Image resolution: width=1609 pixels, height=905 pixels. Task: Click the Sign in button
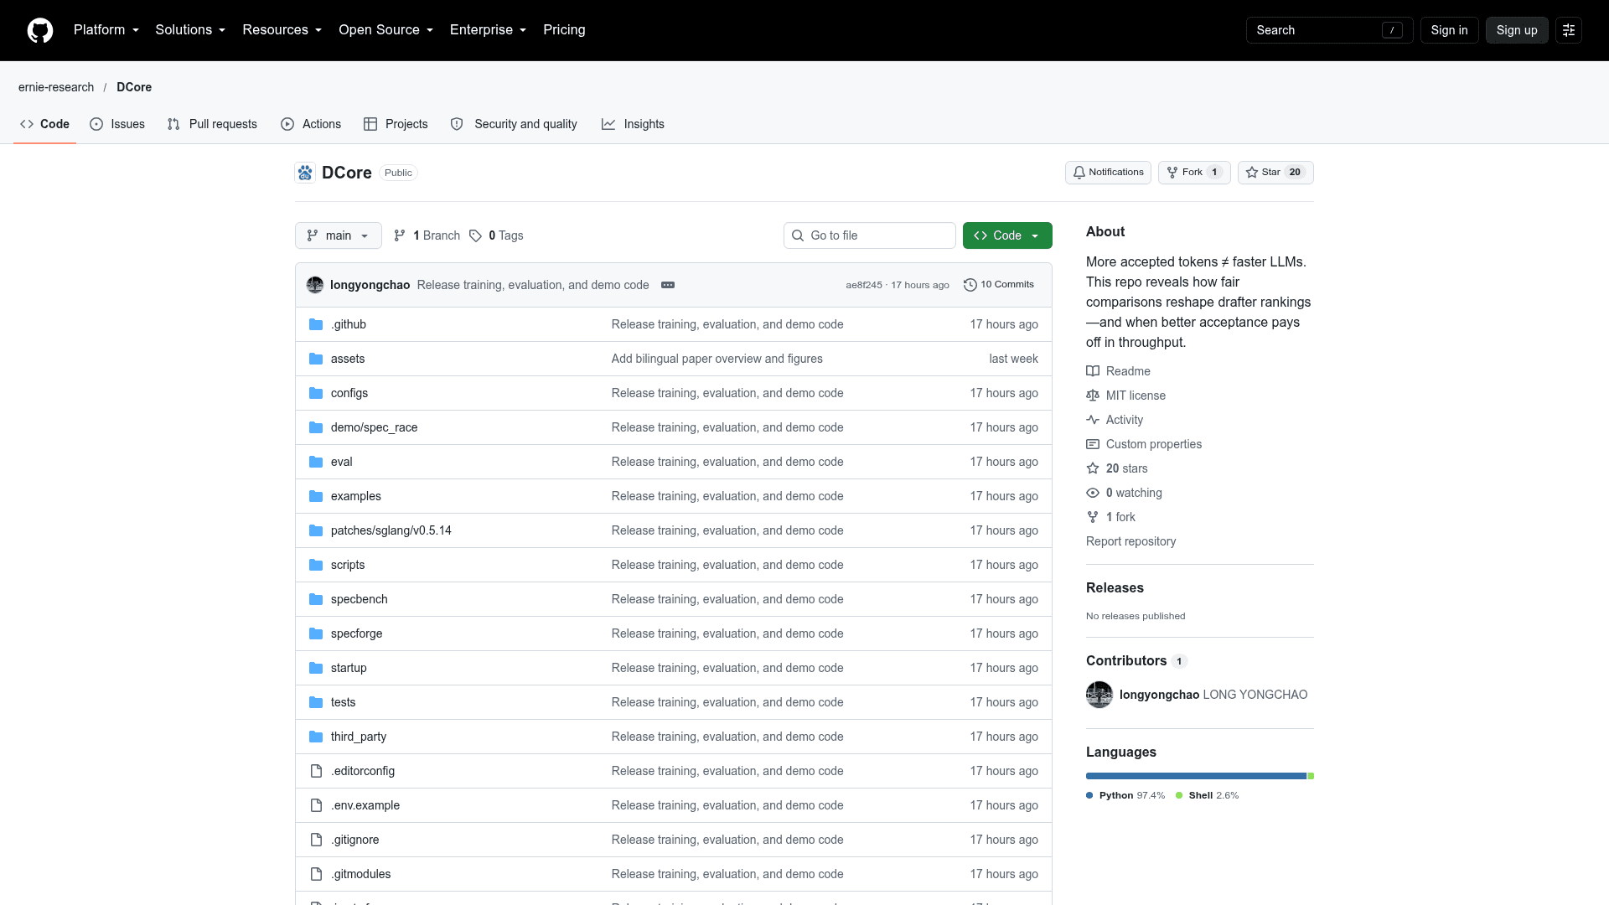pos(1449,30)
